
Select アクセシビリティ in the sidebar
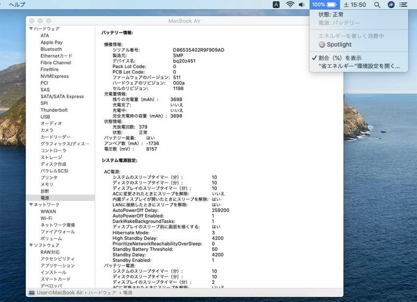pos(57,259)
